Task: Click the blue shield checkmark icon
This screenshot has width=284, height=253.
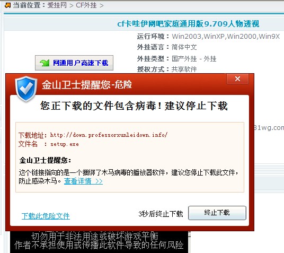Action: tap(26, 89)
